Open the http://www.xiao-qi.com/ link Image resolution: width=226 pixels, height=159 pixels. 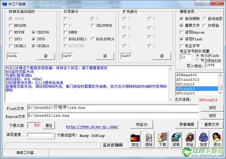[x=92, y=127]
